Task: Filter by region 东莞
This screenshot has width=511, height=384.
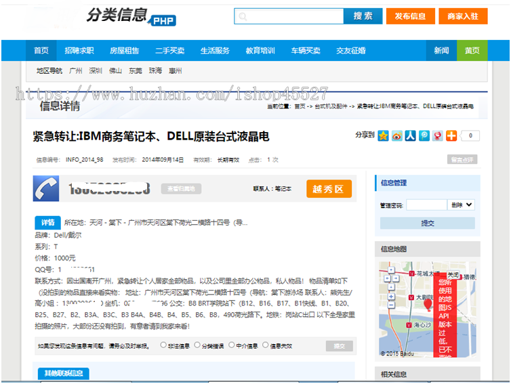Action: [136, 70]
